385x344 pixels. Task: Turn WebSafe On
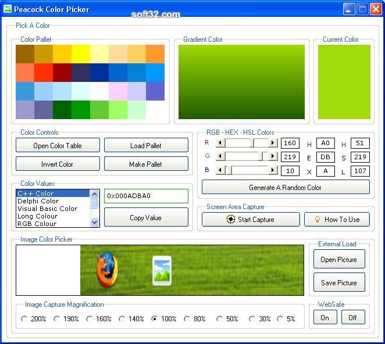tap(325, 317)
